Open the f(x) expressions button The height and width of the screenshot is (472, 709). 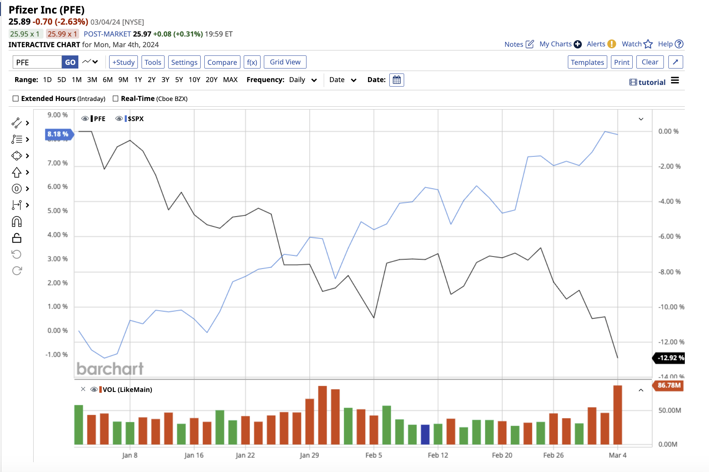click(252, 62)
